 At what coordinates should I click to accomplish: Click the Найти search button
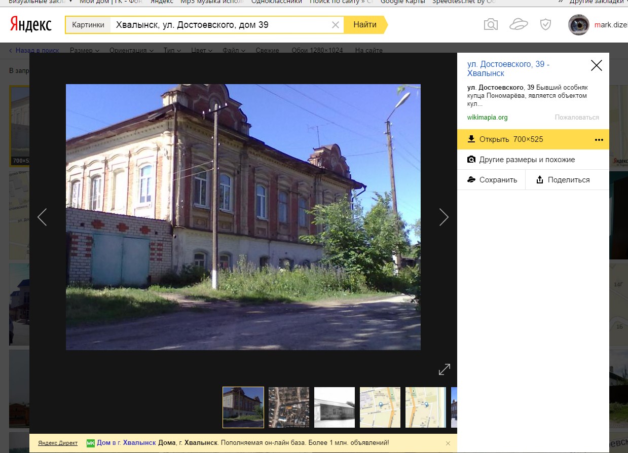[365, 25]
